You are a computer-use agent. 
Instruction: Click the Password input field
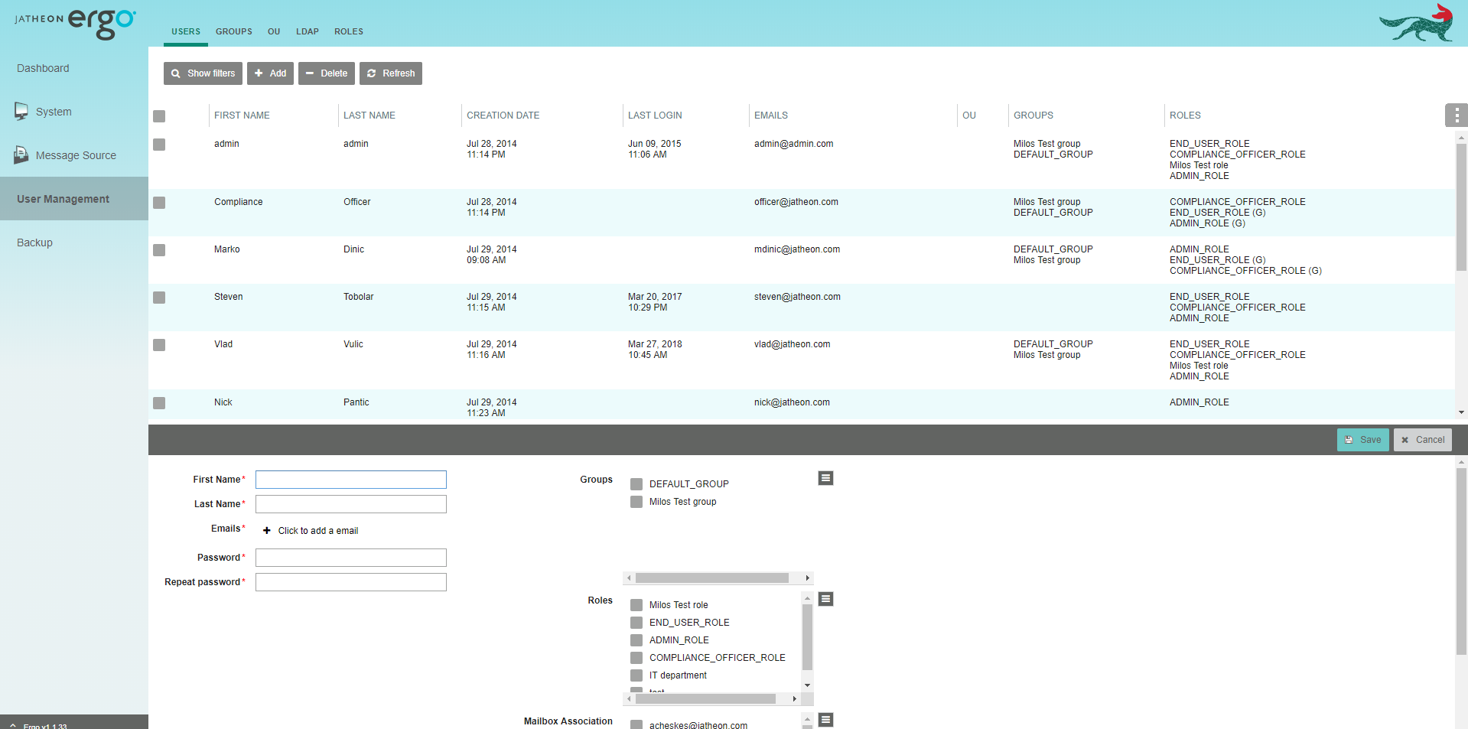tap(351, 558)
